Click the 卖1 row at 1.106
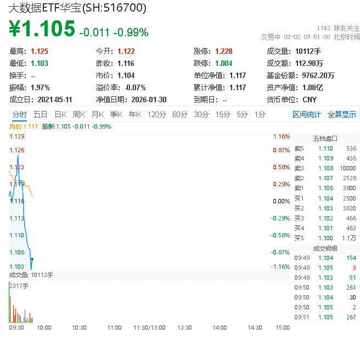Viewport: 360px width, 338px height. 325,188
